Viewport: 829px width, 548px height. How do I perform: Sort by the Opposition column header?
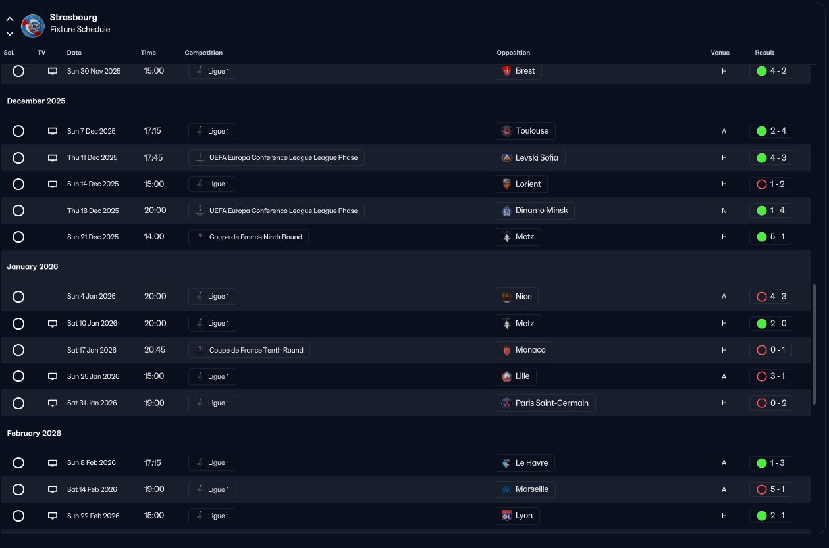pos(514,53)
